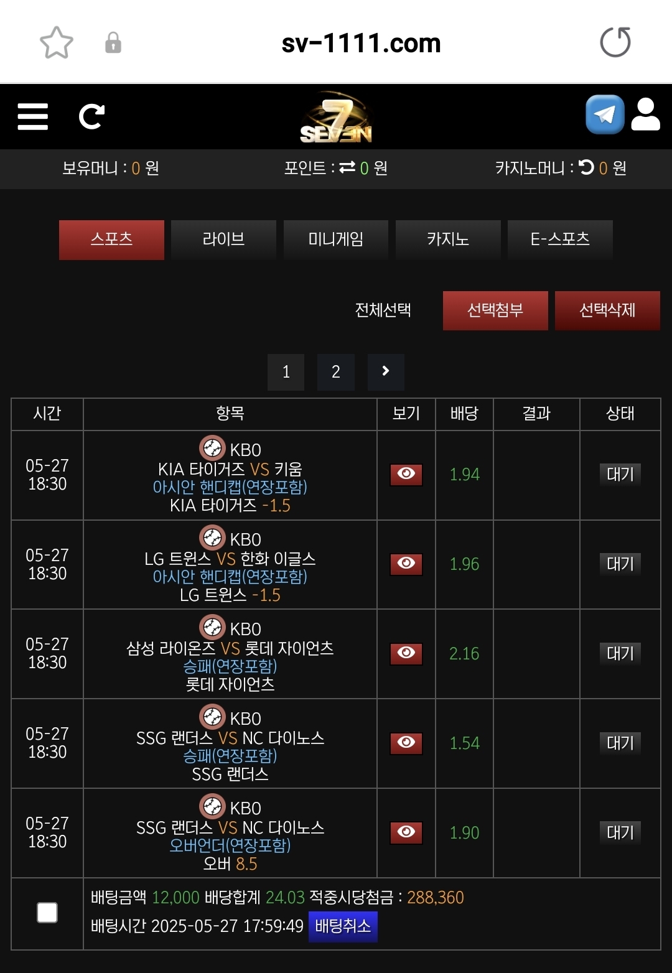View details of the 오버 8.5 bet
Image resolution: width=672 pixels, height=973 pixels.
(x=406, y=832)
